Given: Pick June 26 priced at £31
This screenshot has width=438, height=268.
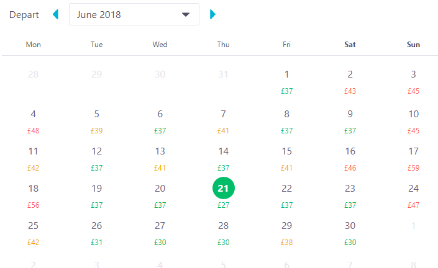Looking at the screenshot, I should click(x=97, y=232).
